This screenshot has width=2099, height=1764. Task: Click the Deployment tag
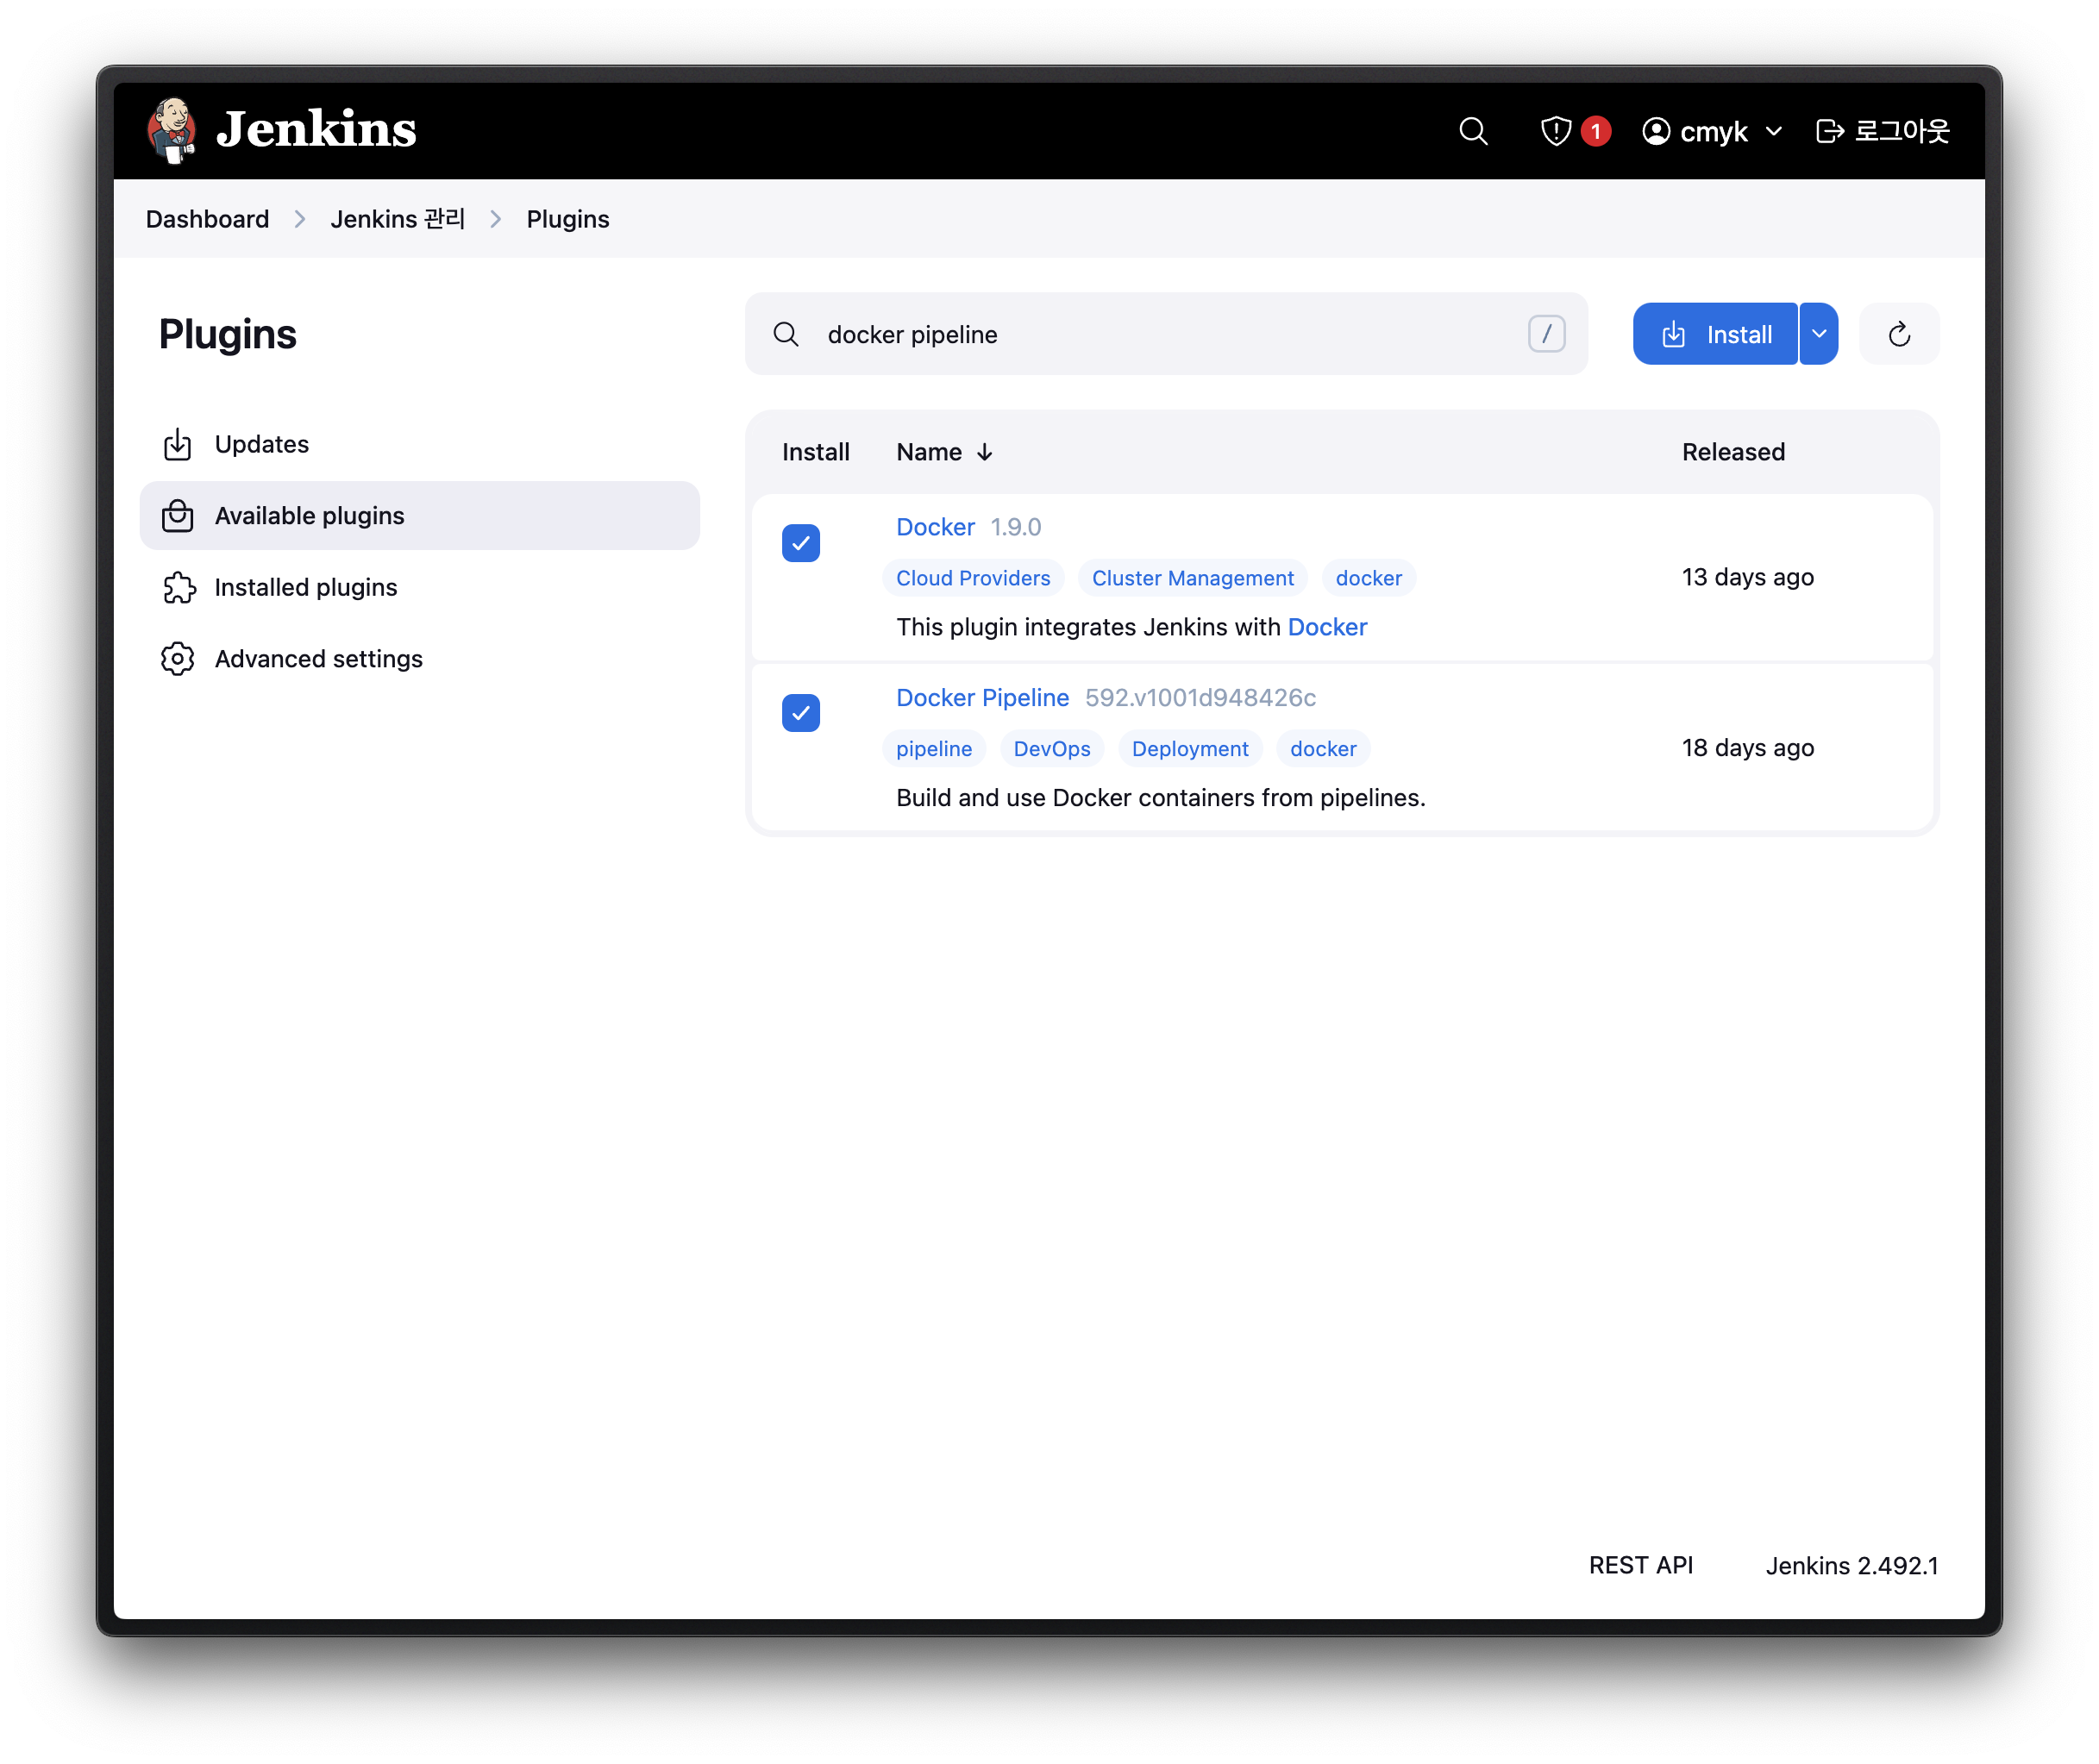pyautogui.click(x=1189, y=749)
